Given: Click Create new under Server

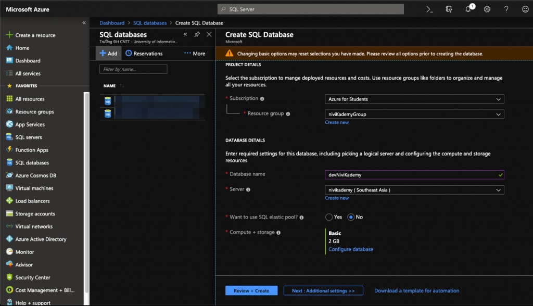Looking at the screenshot, I should (x=337, y=198).
